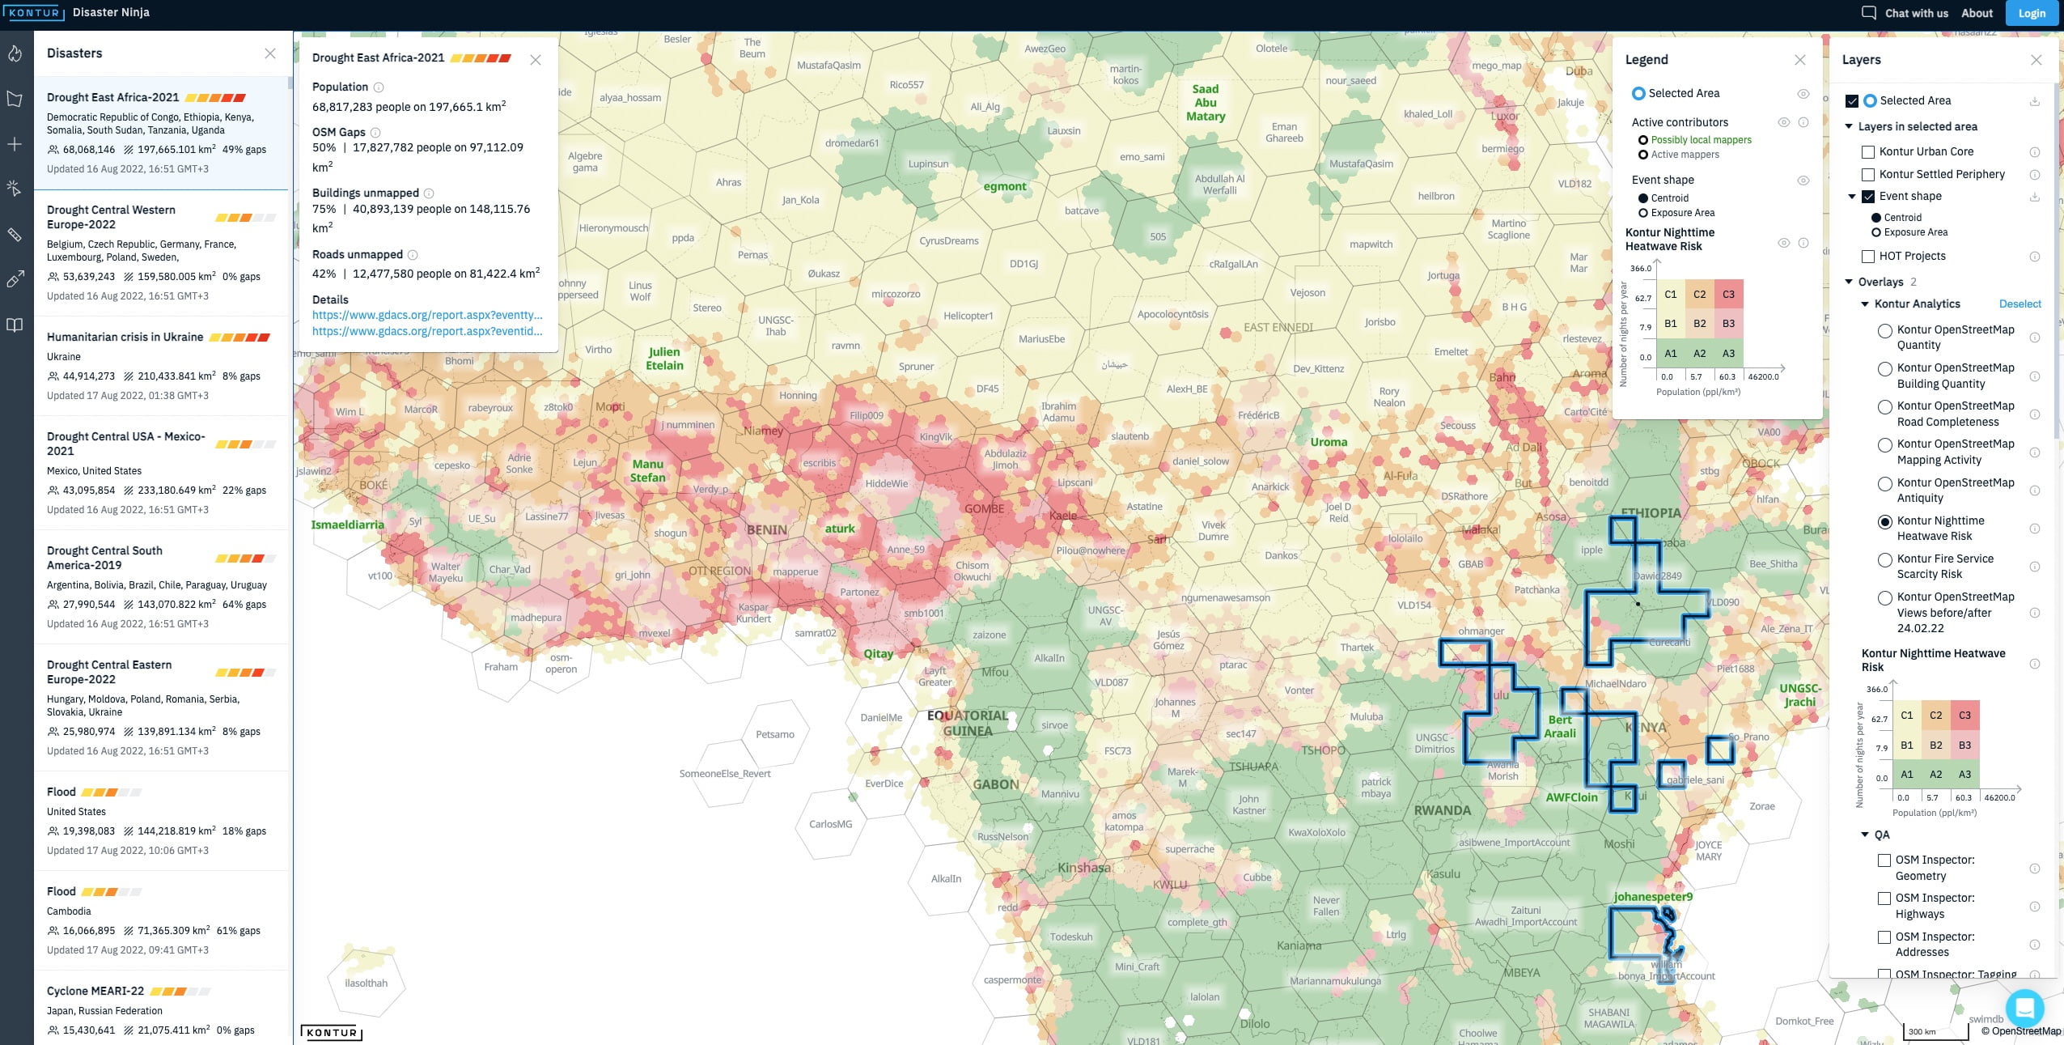Viewport: 2064px width, 1045px height.
Task: Download the Event shape layer
Action: (2035, 197)
